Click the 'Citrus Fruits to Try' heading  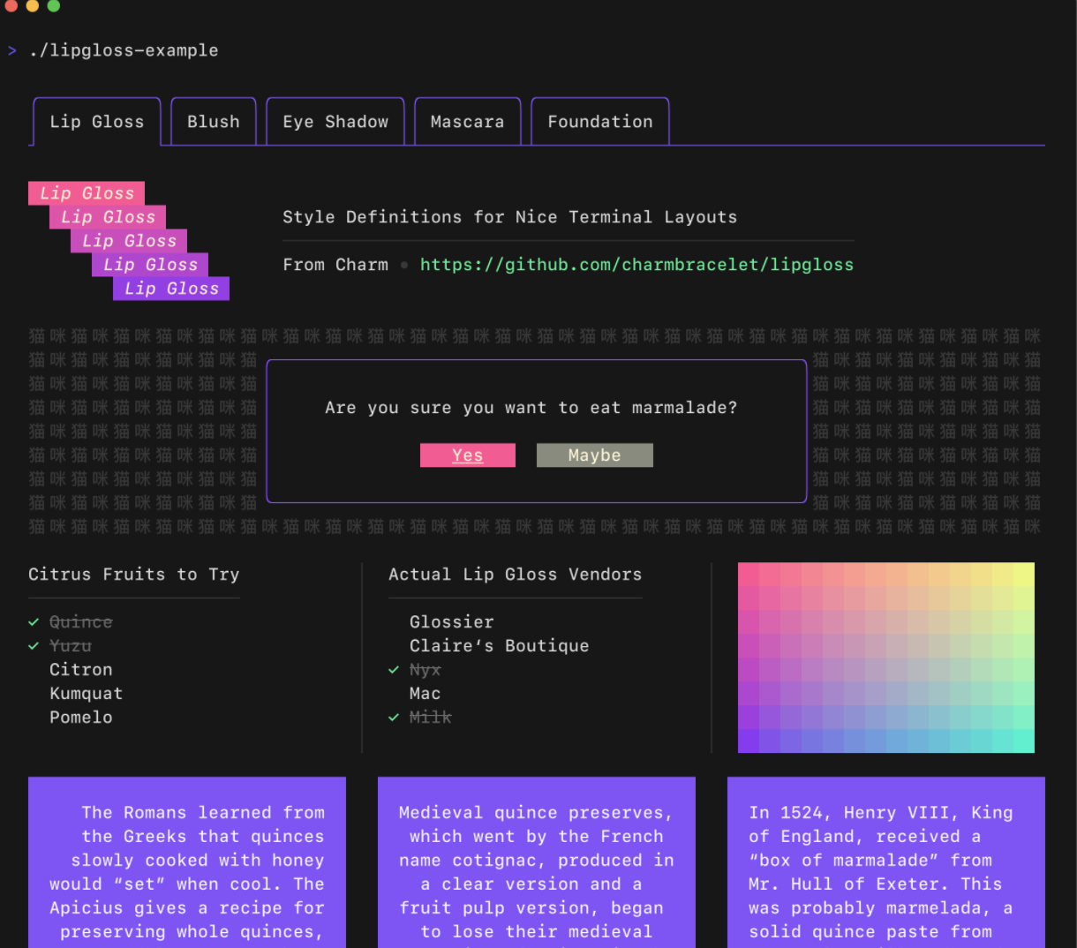(134, 575)
